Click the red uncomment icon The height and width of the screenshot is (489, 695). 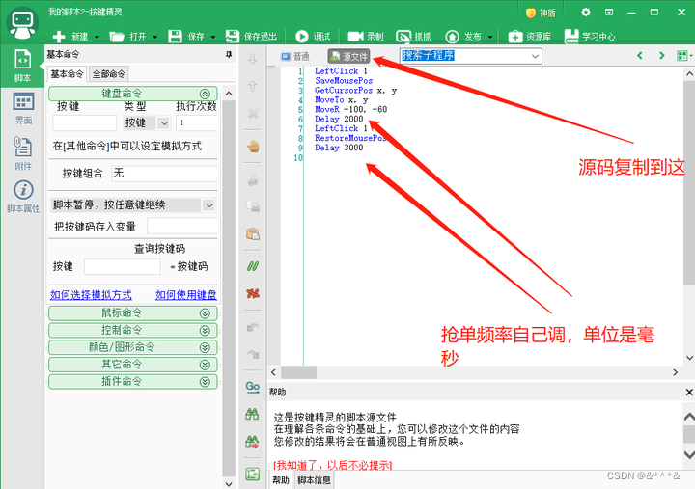(x=253, y=293)
